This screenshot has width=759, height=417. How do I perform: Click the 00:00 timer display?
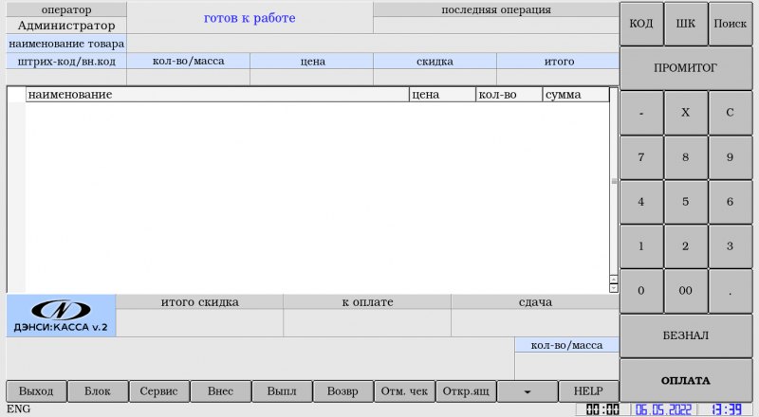pos(602,409)
